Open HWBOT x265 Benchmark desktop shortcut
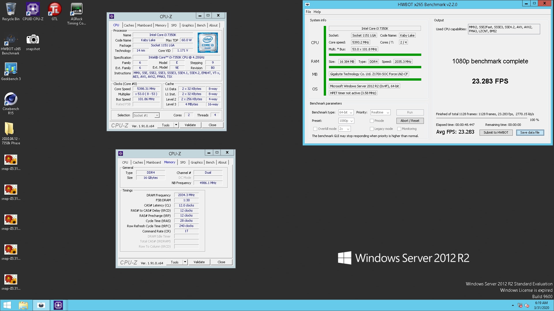 11,44
